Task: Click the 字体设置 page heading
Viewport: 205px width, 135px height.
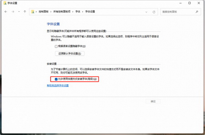Action: (53, 24)
